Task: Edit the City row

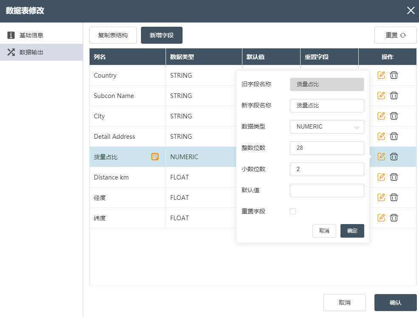Action: pos(381,116)
